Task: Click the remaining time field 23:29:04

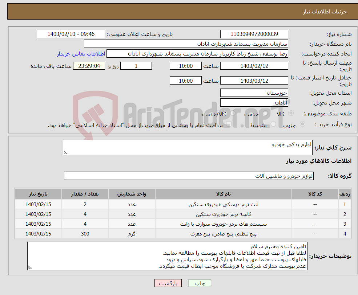Action: [x=89, y=66]
